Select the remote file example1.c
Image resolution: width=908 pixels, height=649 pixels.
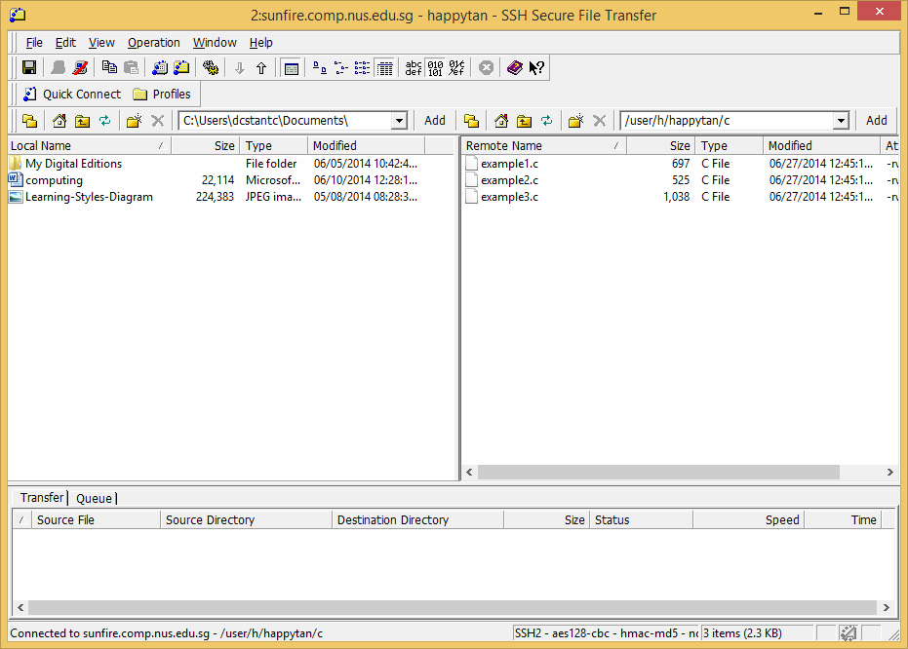tap(509, 164)
